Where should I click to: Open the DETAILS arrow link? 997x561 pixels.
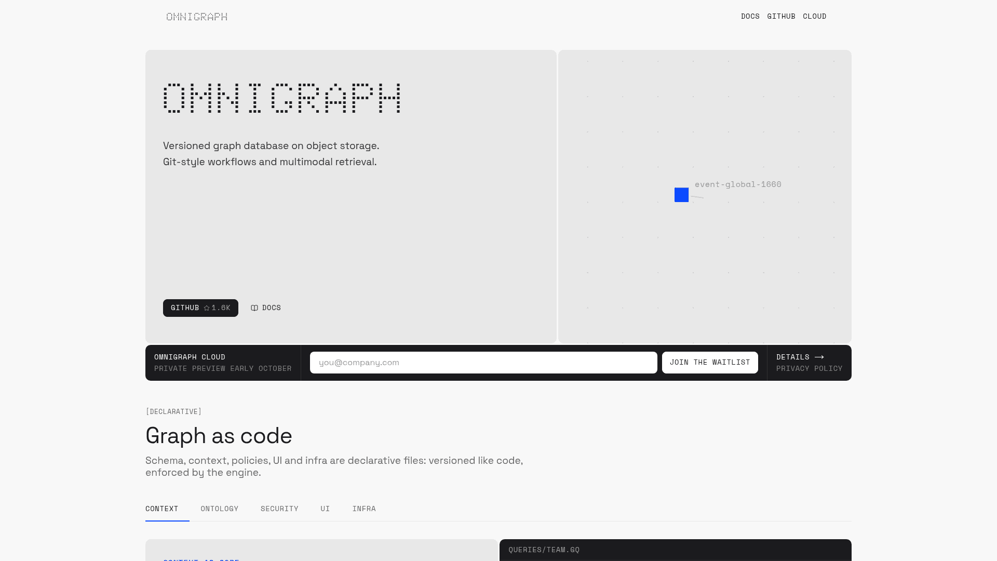coord(800,357)
